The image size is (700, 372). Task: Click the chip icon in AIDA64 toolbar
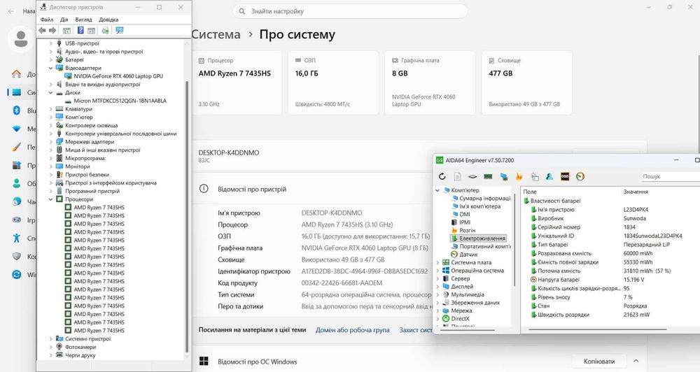coord(472,176)
